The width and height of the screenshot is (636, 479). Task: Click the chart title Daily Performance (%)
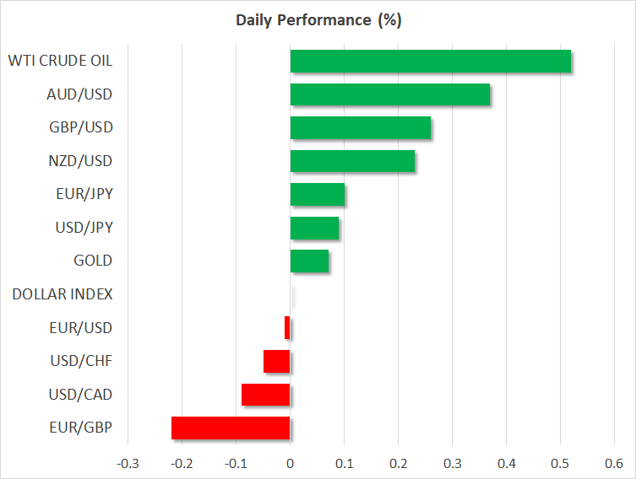click(318, 21)
